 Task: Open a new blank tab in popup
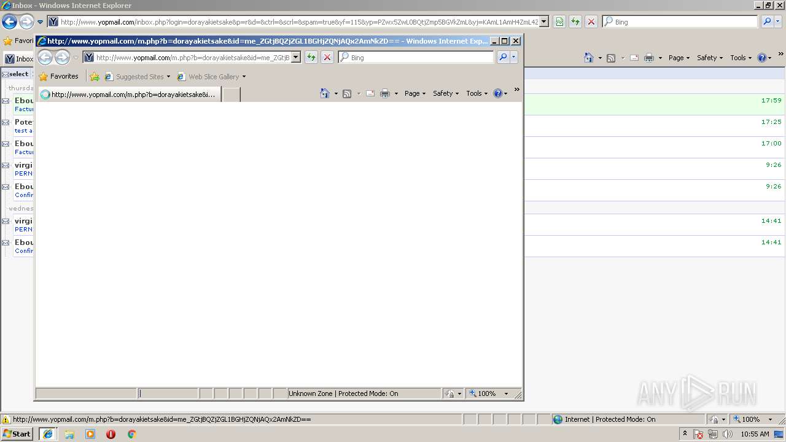pos(231,95)
